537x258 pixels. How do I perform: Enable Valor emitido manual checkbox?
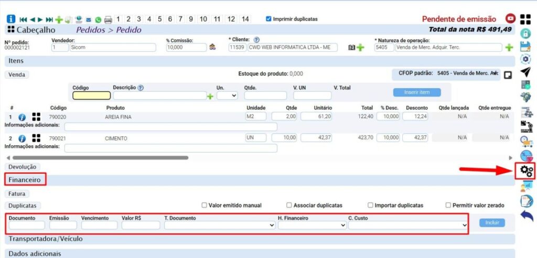click(204, 205)
